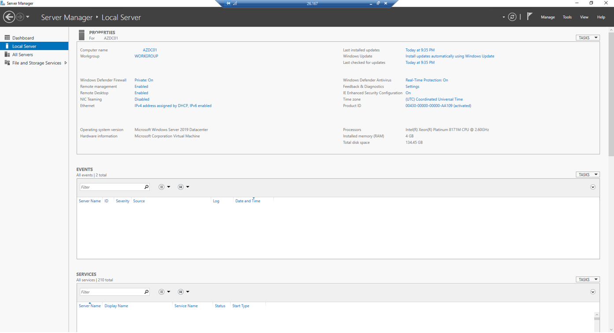The image size is (614, 333).
Task: Sort events by Server Name column
Action: (90, 201)
